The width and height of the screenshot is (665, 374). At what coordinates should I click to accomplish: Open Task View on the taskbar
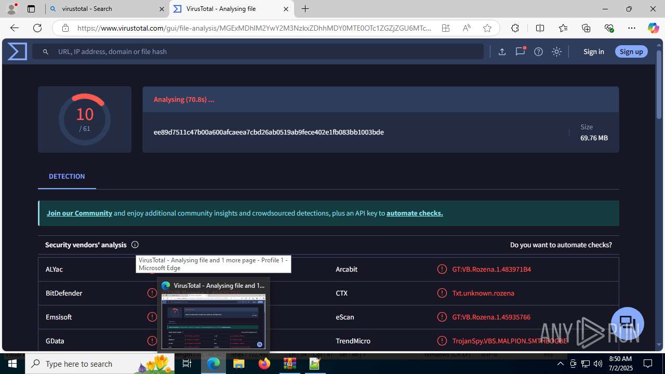pyautogui.click(x=187, y=364)
